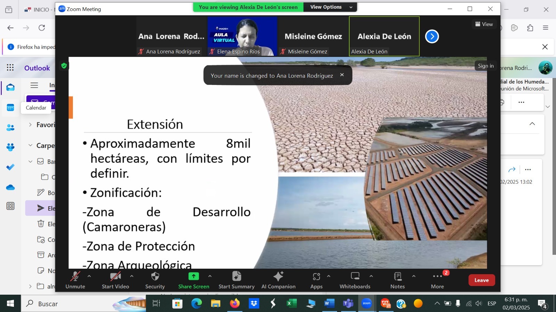Open Zoom Security options
This screenshot has height=312, width=556.
coord(155,280)
